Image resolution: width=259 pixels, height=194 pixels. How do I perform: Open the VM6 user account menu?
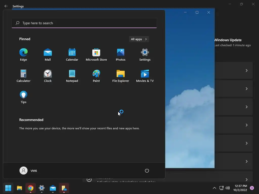(x=28, y=171)
